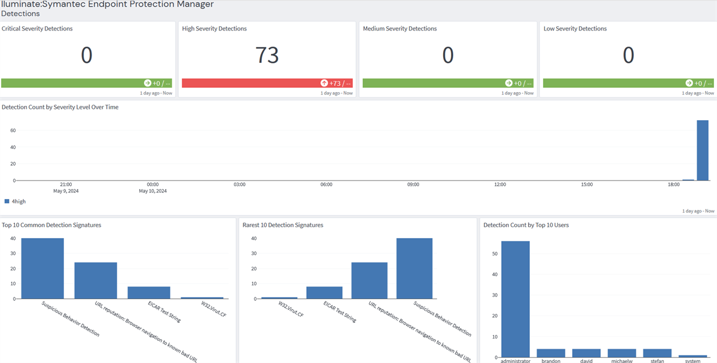Click the High Severity count 73
The image size is (717, 363).
click(x=267, y=55)
